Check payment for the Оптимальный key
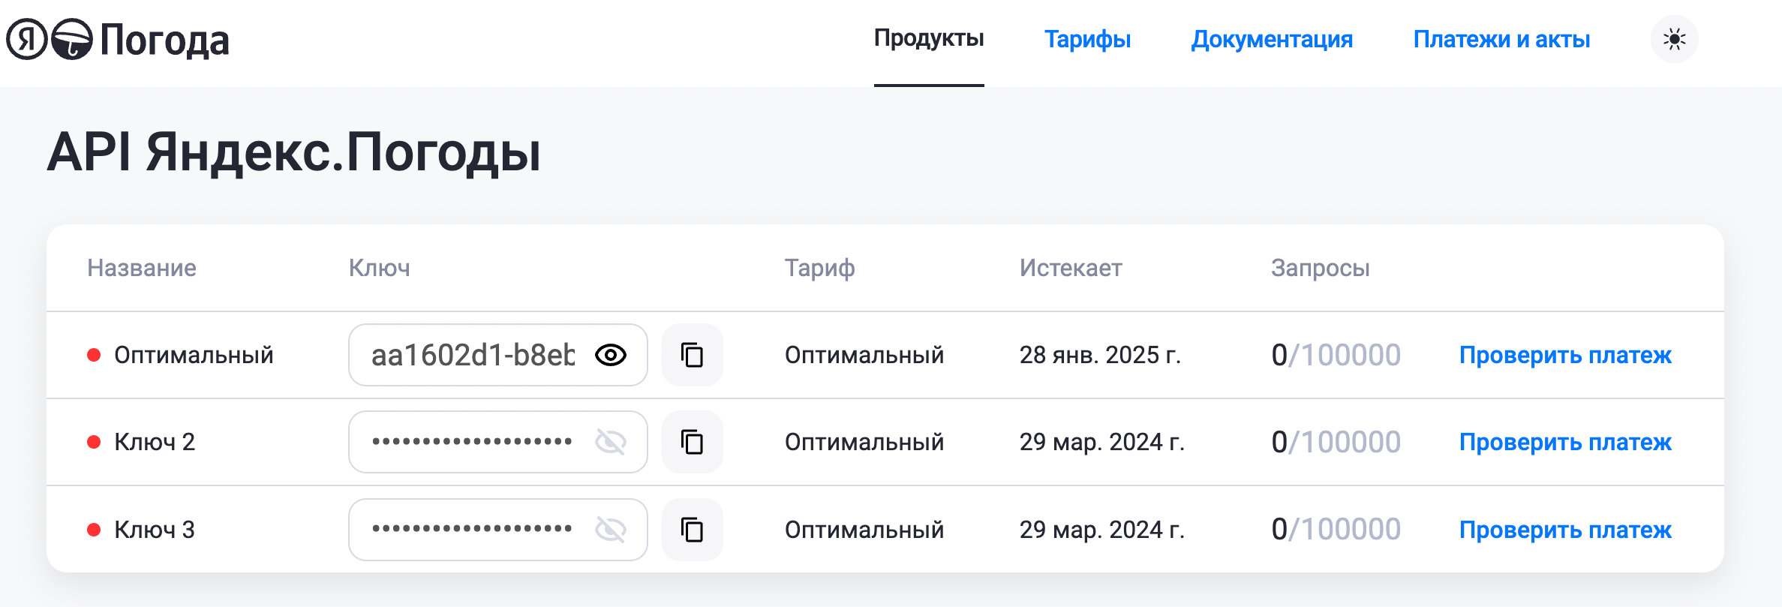Screen dimensions: 1782x607 coord(1565,355)
